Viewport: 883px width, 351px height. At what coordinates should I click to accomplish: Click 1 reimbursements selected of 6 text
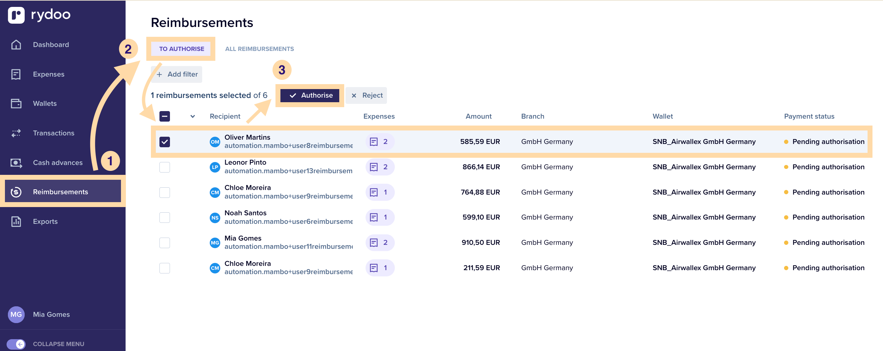coord(209,95)
